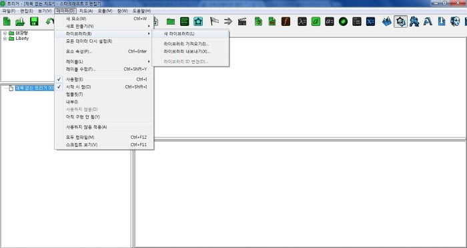This screenshot has height=248, width=467.
Task: Click the green page with arrow icon
Action: click(x=259, y=21)
